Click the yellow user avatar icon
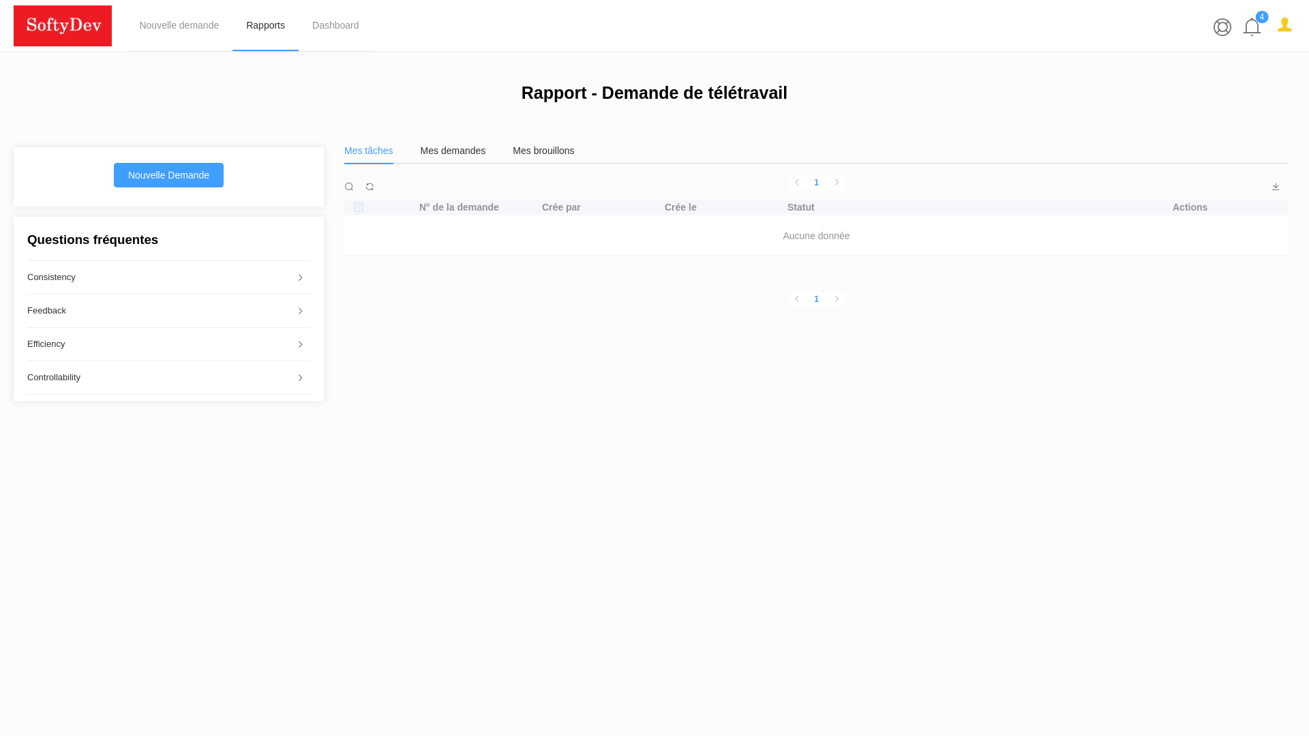 click(1284, 25)
